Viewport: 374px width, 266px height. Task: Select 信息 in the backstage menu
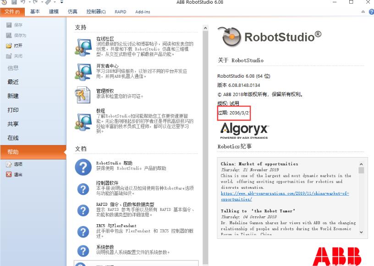13,68
